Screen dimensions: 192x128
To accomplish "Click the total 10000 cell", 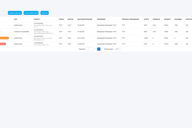I will (x=146, y=38).
